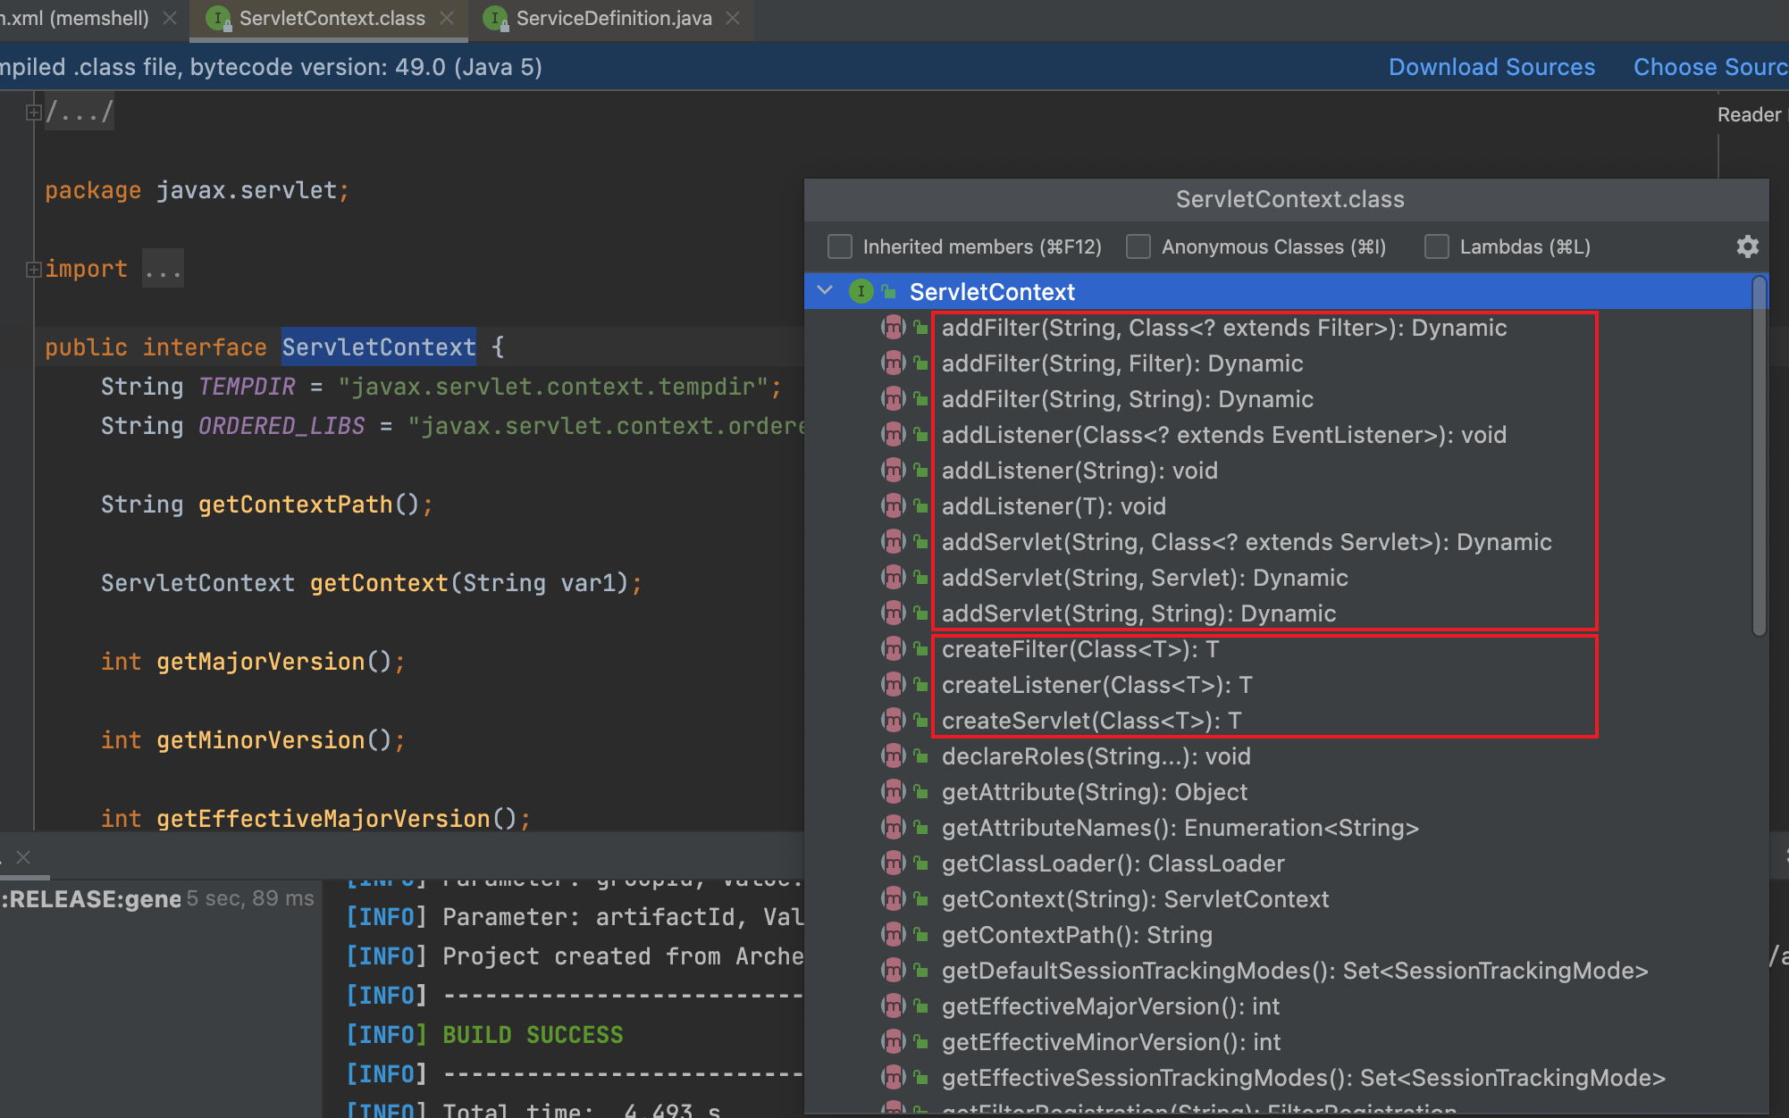The image size is (1789, 1118).
Task: Click ServletContext identifier in interface declaration
Action: 379,347
